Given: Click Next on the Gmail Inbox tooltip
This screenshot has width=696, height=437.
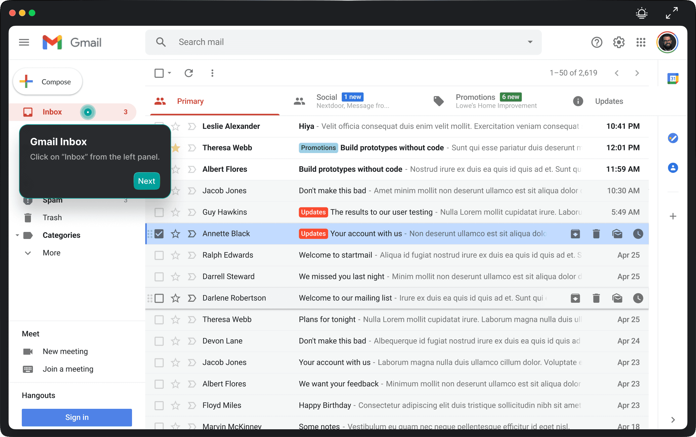Looking at the screenshot, I should tap(146, 181).
